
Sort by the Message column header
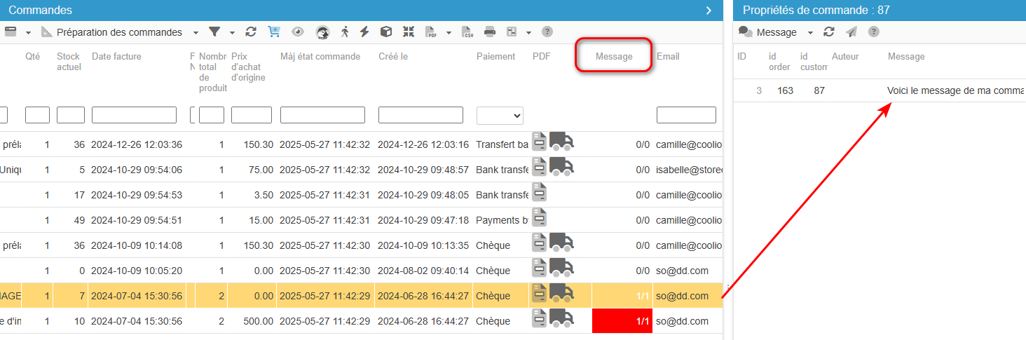[613, 56]
